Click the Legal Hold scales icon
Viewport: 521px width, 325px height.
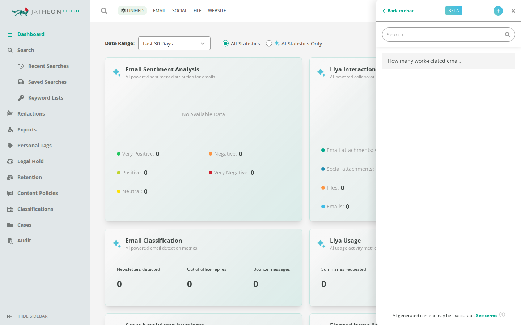[x=10, y=161]
